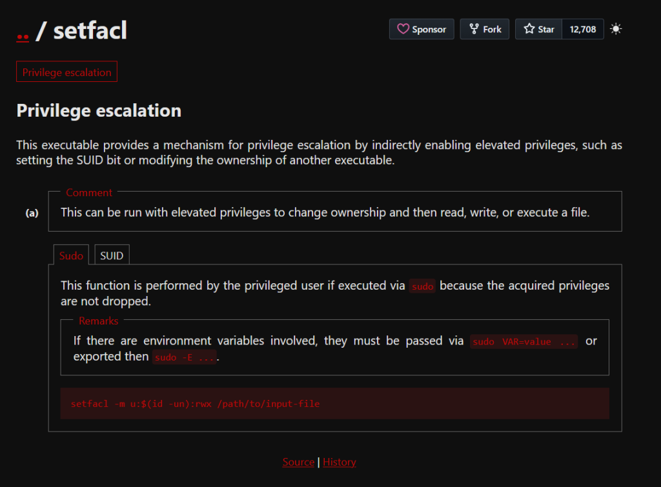Toggle the light theme sun icon
661x487 pixels.
[616, 29]
